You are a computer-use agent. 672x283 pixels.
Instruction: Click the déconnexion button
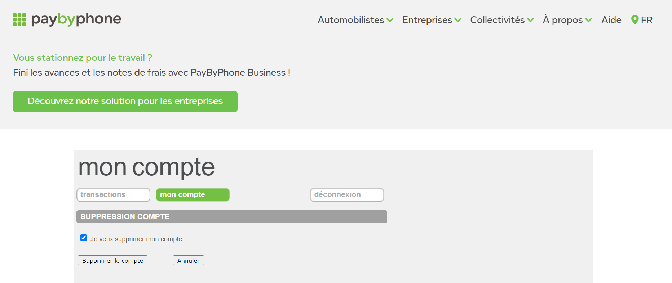click(347, 195)
